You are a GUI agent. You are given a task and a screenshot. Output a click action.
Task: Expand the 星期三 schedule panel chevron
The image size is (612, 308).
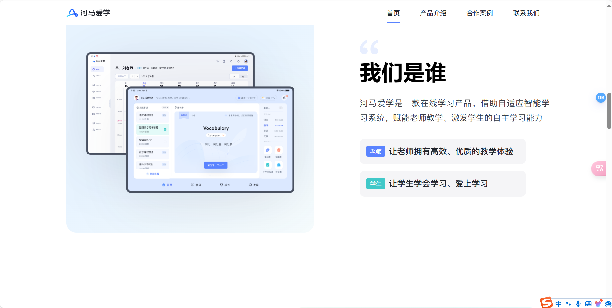coord(281,108)
